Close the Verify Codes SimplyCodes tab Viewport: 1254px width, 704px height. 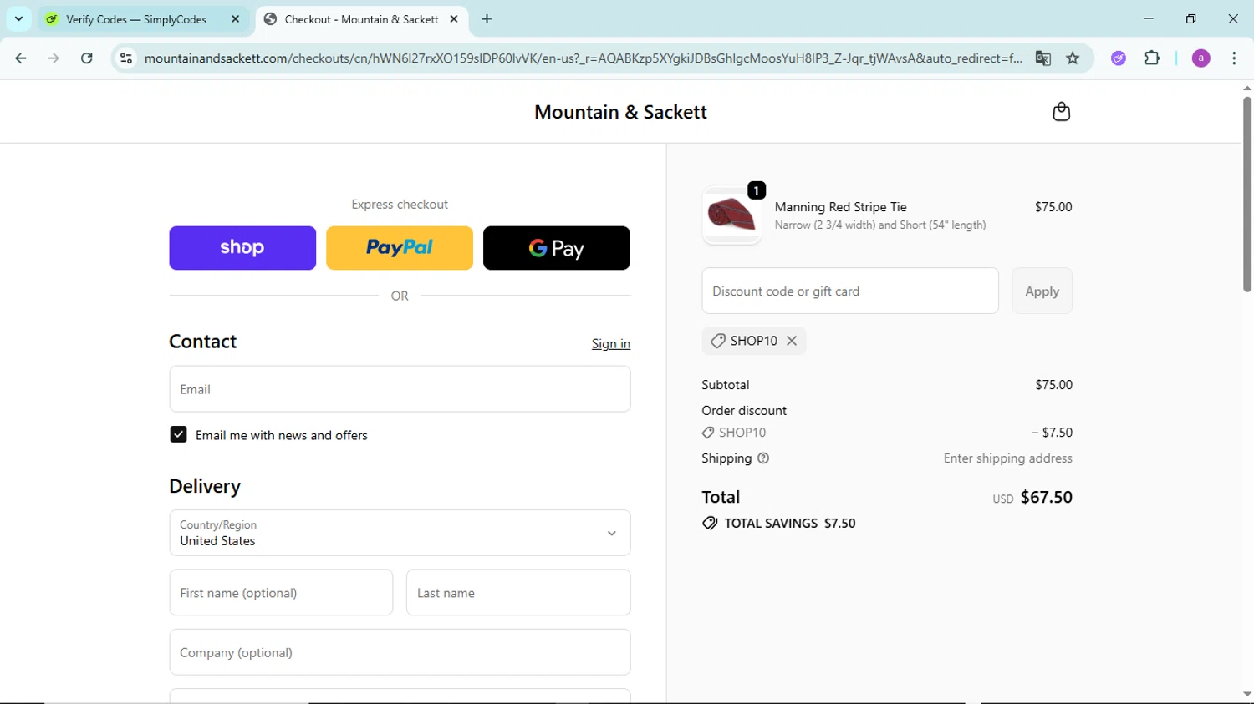pos(236,19)
